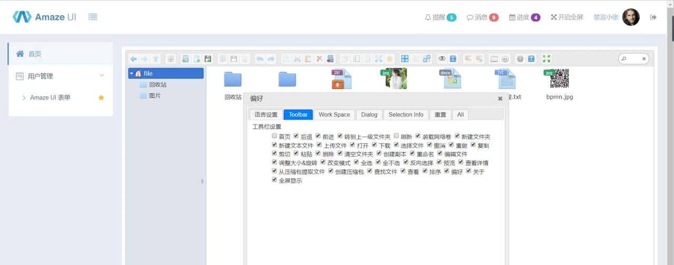Click the eye preview icon in toolbar
674x265 pixels.
(x=442, y=59)
